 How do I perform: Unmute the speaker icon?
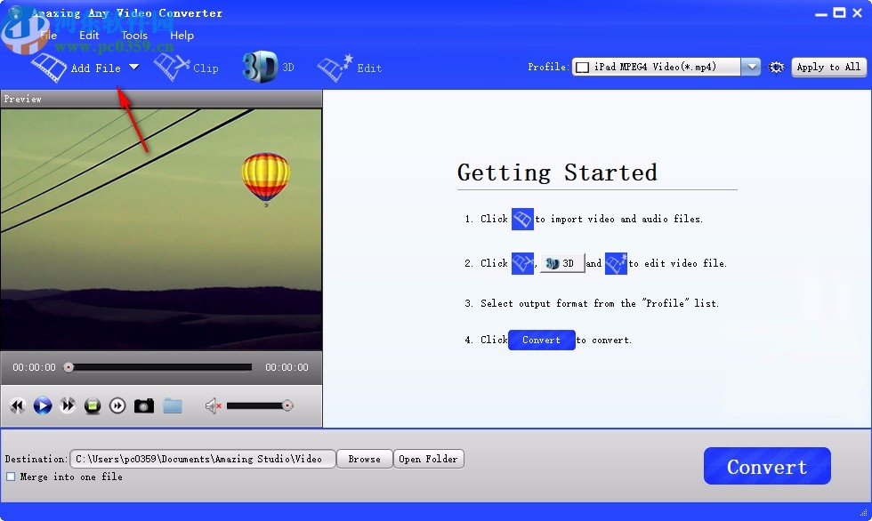[211, 405]
